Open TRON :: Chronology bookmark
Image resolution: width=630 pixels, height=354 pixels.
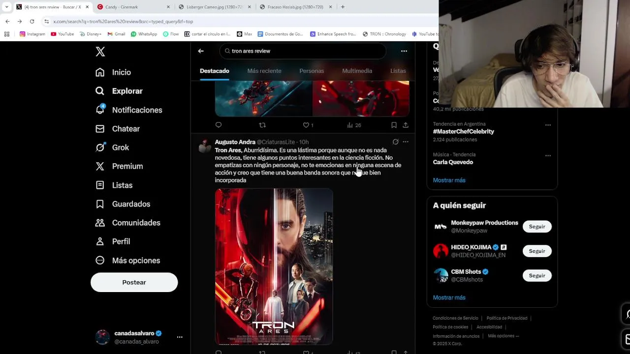click(384, 34)
